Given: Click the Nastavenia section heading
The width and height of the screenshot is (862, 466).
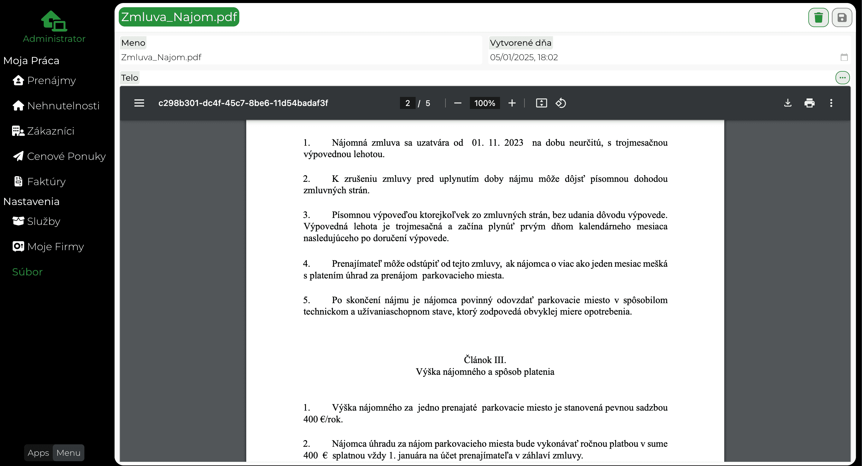Looking at the screenshot, I should click(31, 202).
